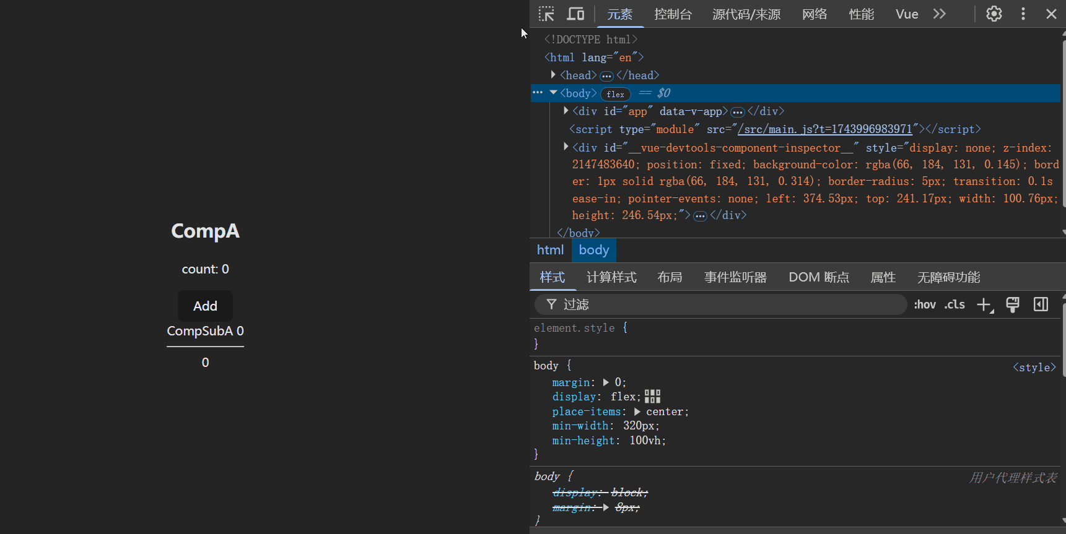
Task: Toggle the .cls element classes panel
Action: 955,304
